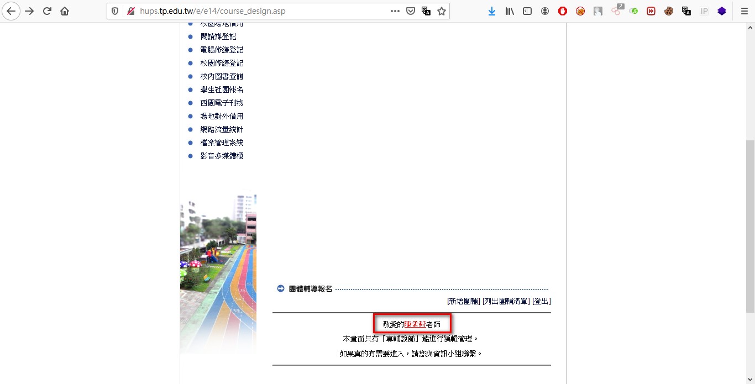Bookmark this page with the star
755x384 pixels.
click(442, 11)
